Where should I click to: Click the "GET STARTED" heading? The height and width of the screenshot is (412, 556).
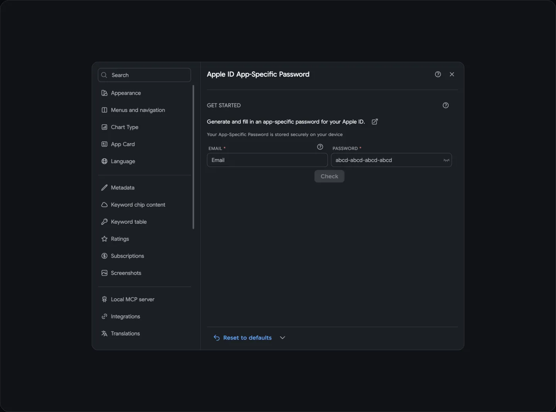click(224, 105)
